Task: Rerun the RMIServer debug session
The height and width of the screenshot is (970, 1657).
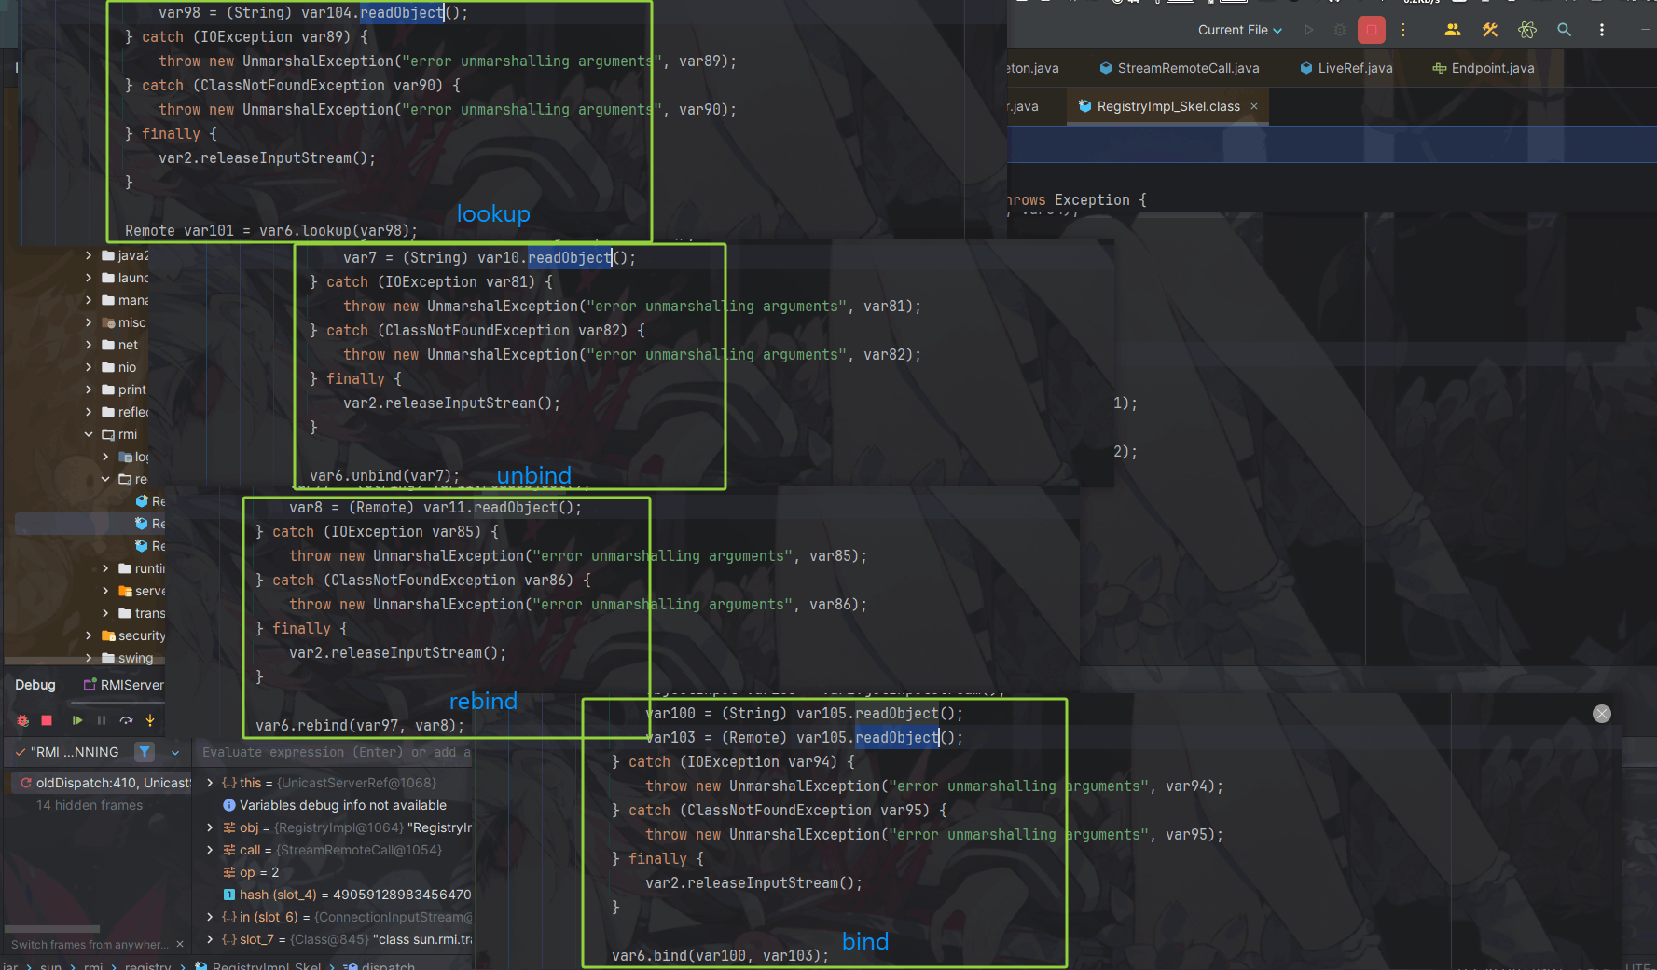Action: point(21,719)
